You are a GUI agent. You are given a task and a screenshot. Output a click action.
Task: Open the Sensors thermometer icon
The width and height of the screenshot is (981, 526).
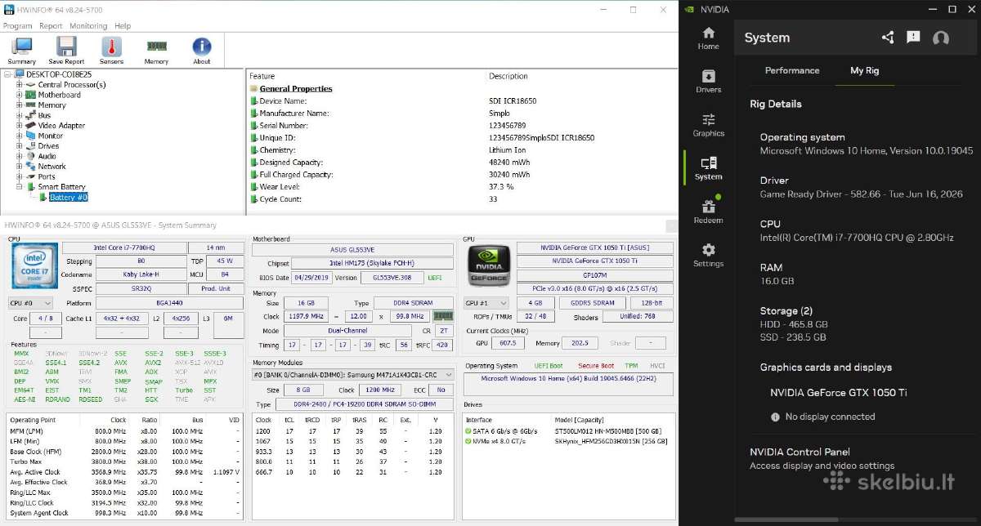[111, 51]
